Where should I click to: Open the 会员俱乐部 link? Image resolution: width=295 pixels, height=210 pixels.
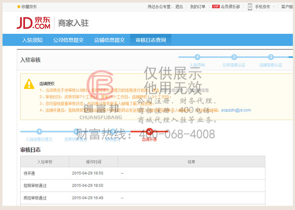[x=230, y=7]
